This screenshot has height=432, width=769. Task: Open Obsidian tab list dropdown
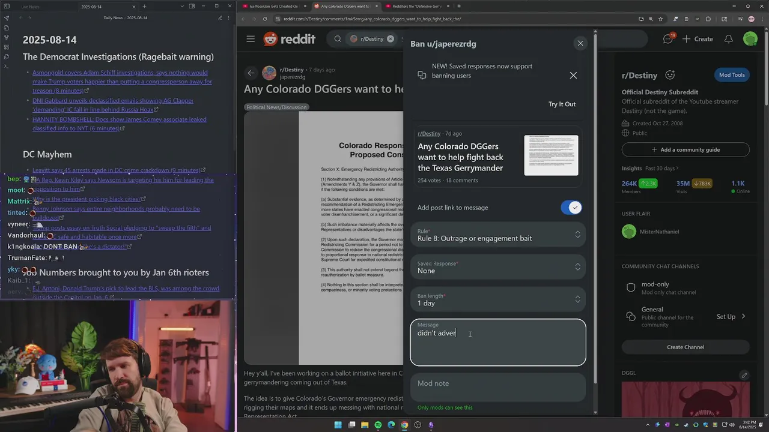(181, 6)
